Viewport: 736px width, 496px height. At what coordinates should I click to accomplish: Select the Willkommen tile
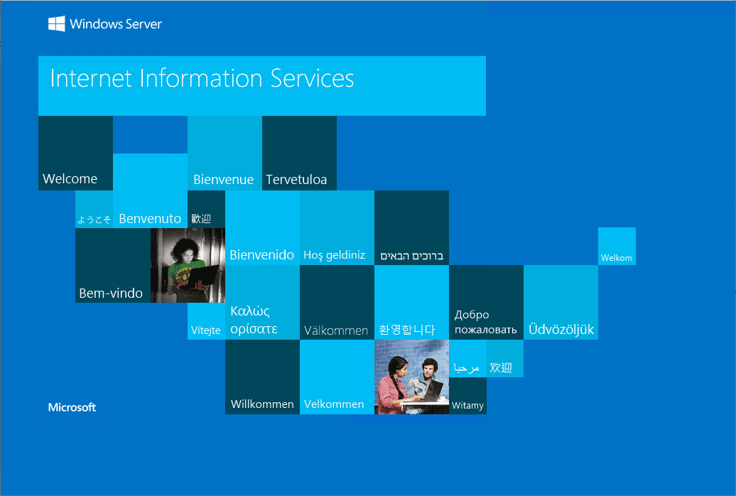tap(262, 377)
